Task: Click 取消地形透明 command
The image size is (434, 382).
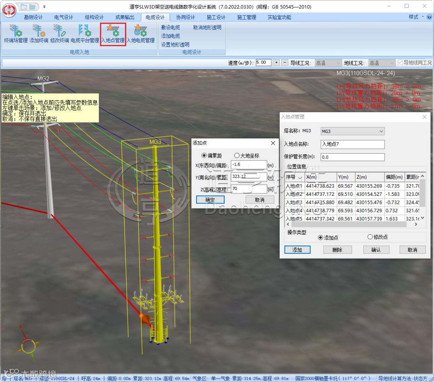Action: pyautogui.click(x=207, y=27)
